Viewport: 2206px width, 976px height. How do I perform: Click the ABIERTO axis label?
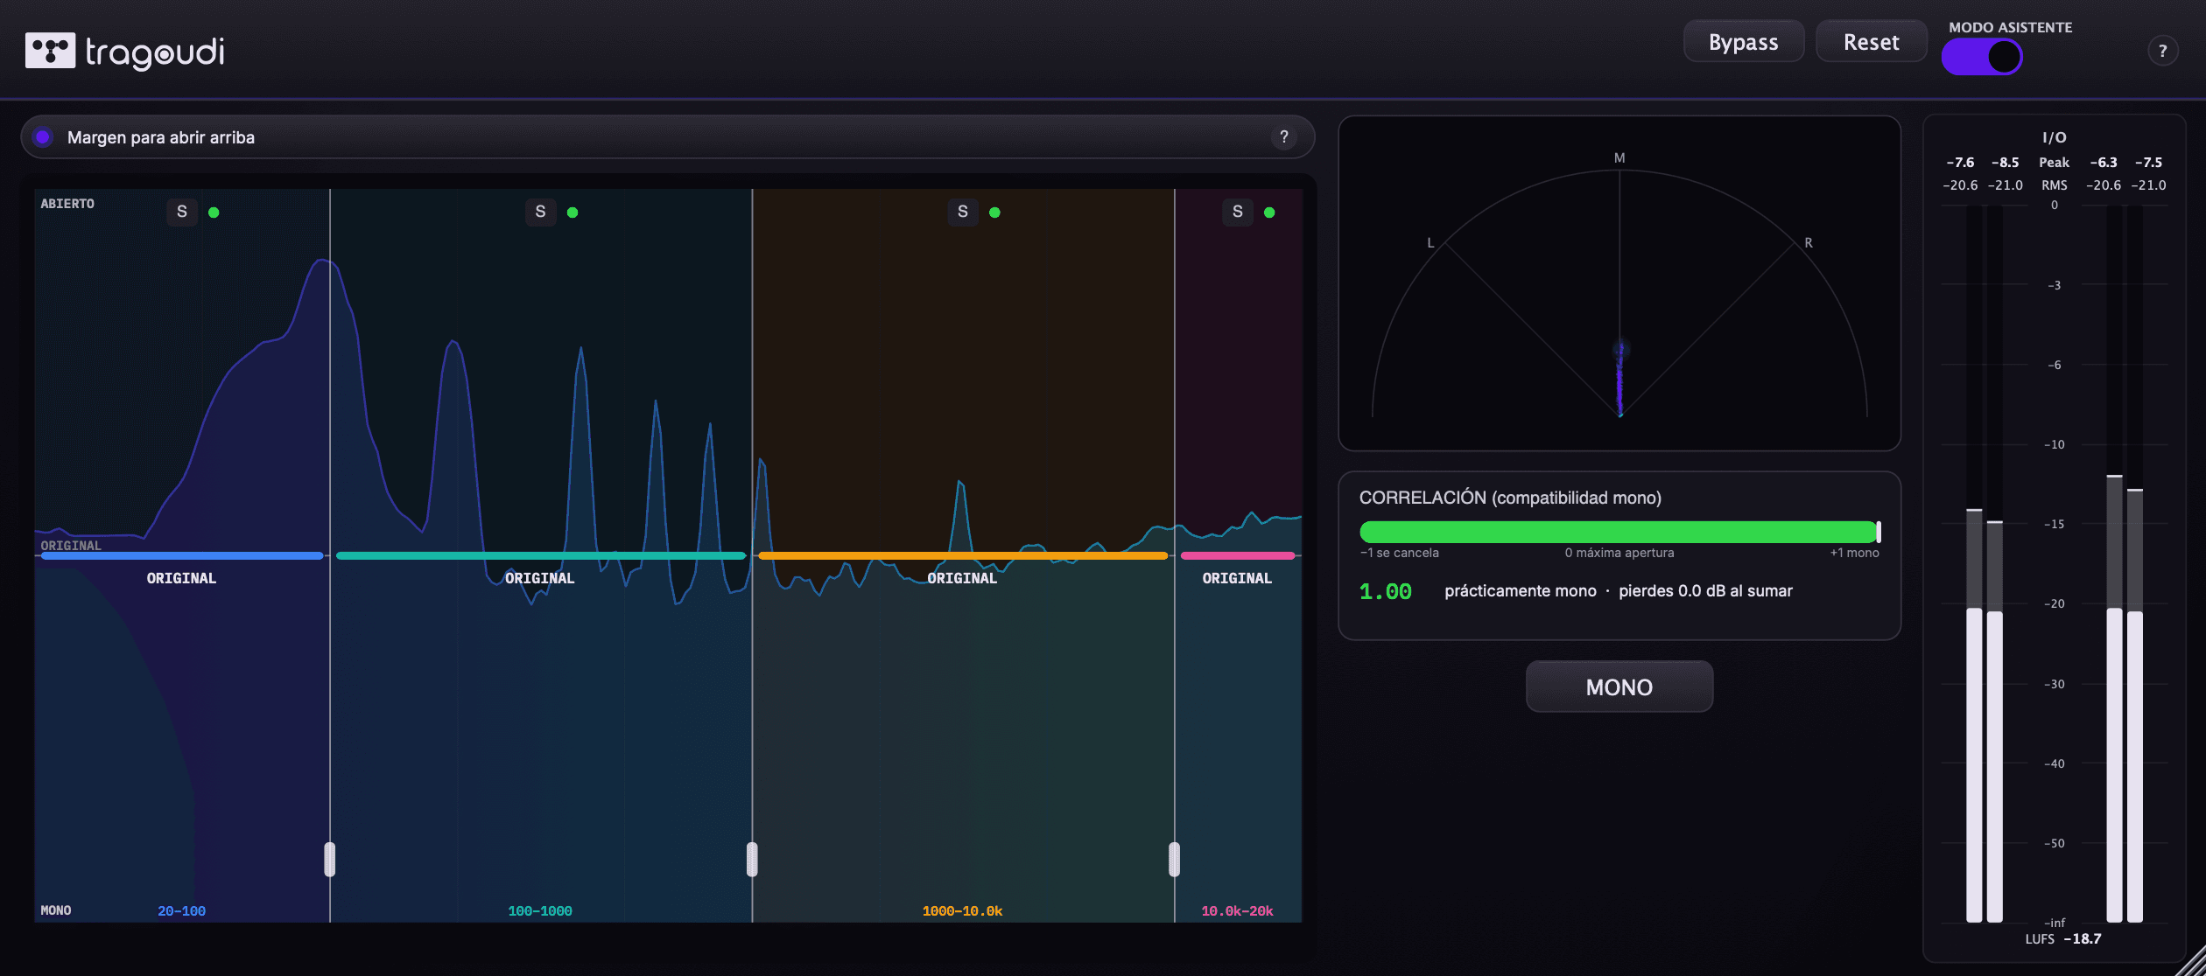pyautogui.click(x=67, y=204)
